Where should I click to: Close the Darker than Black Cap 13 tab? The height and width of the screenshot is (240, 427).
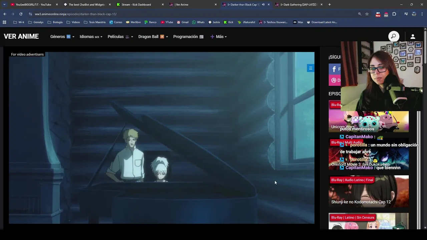pyautogui.click(x=269, y=5)
